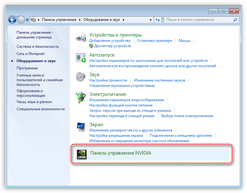247x193 pixels.
Task: Click Настройка функций кнопок питания link
Action: click(121, 105)
